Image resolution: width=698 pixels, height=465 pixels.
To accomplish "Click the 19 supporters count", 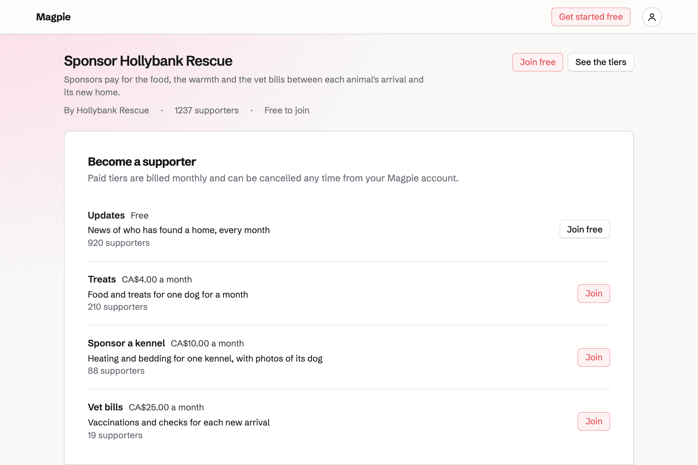I will (x=115, y=435).
